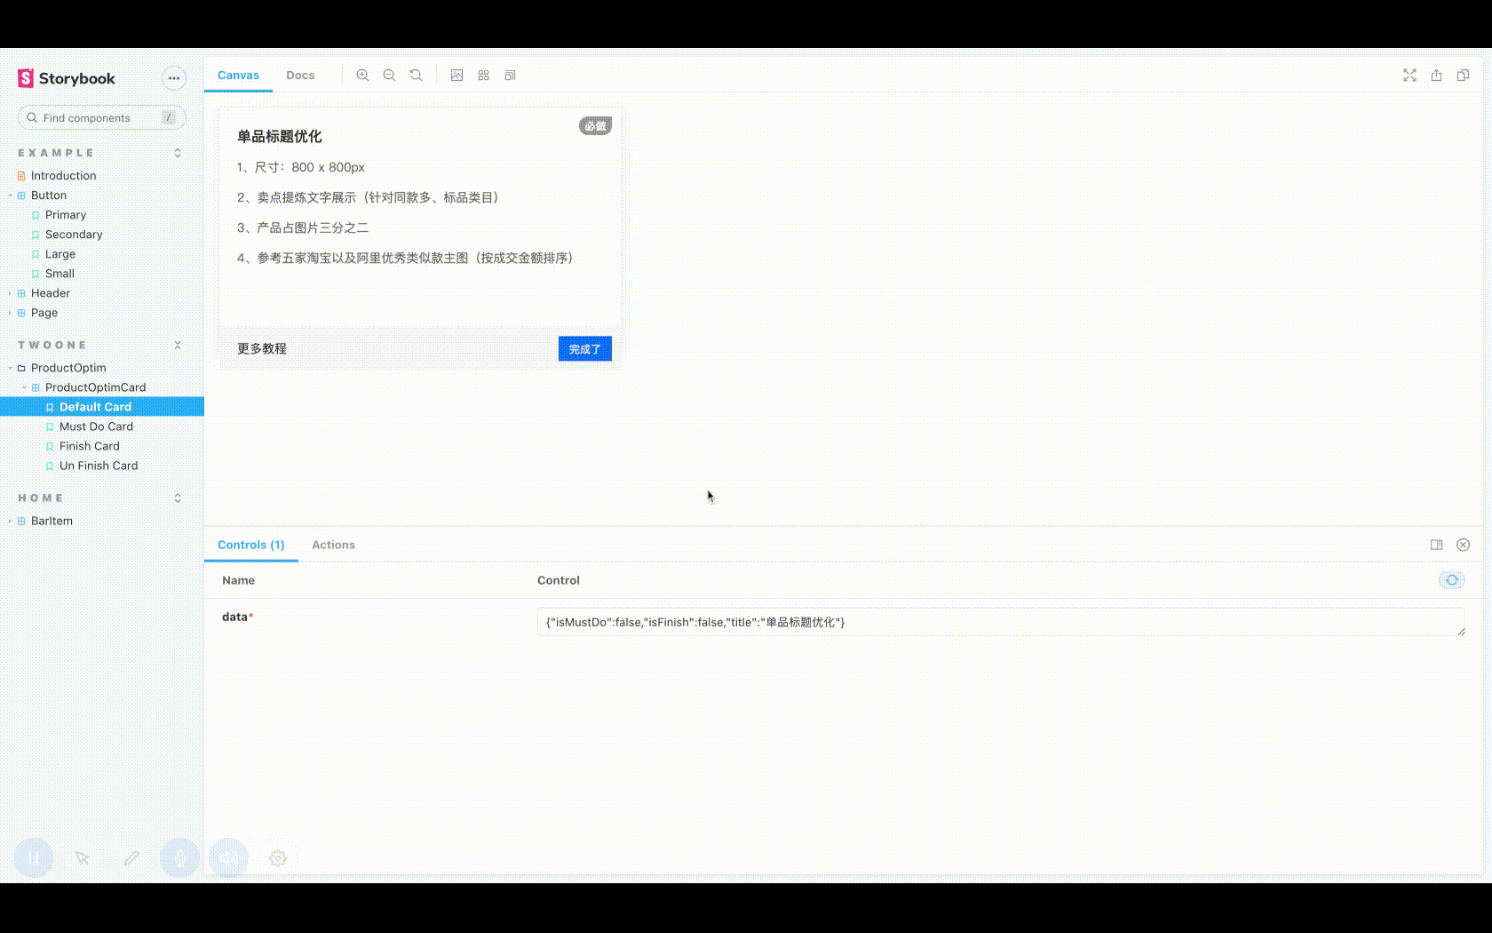Open the Actions tab

pyautogui.click(x=333, y=545)
